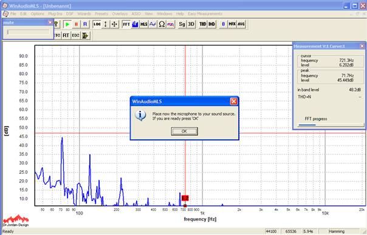Pause measurement with the red pause icon
This screenshot has width=367, height=235.
76,24
